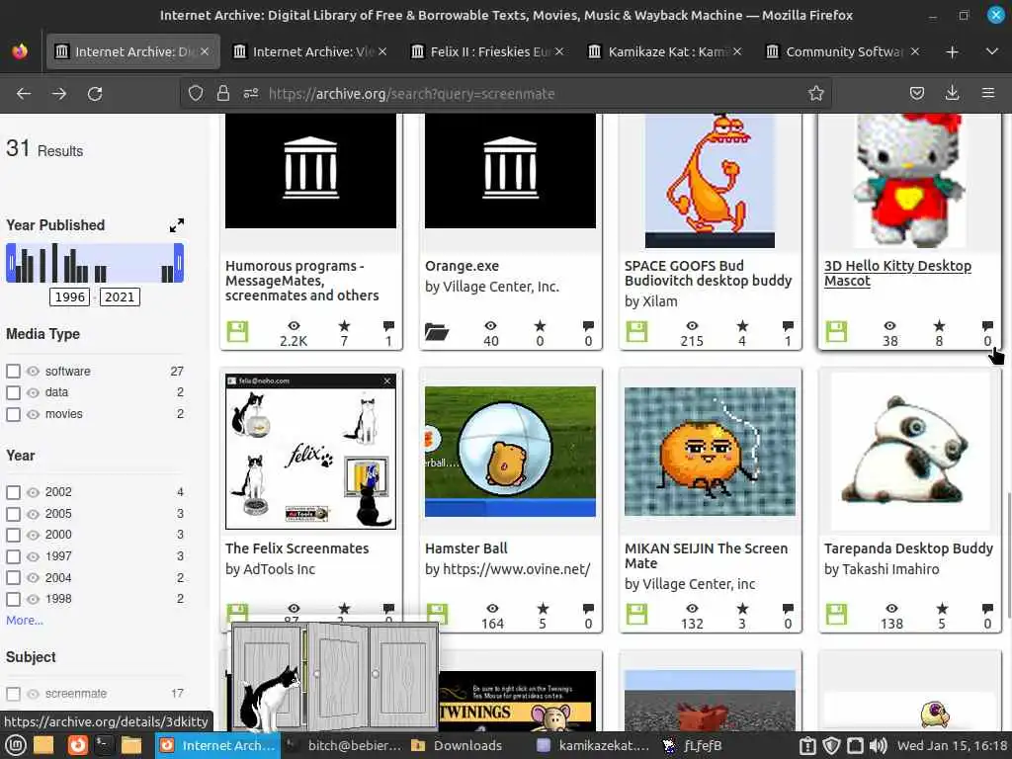Open a new tab with plus button
The width and height of the screenshot is (1012, 759).
click(x=952, y=51)
